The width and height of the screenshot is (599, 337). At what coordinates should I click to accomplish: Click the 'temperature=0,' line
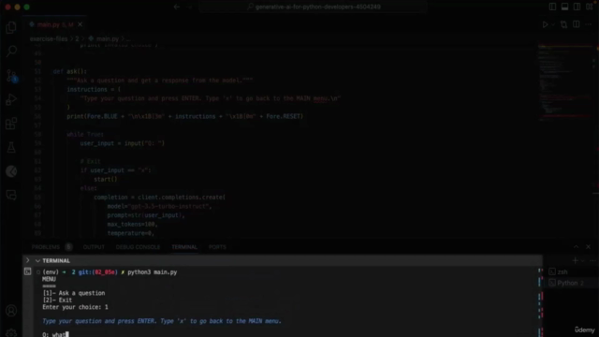[131, 233]
